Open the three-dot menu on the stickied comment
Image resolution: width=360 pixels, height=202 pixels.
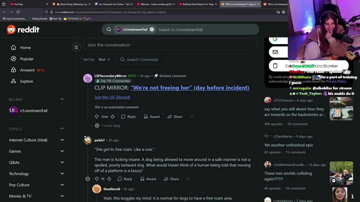(x=192, y=116)
